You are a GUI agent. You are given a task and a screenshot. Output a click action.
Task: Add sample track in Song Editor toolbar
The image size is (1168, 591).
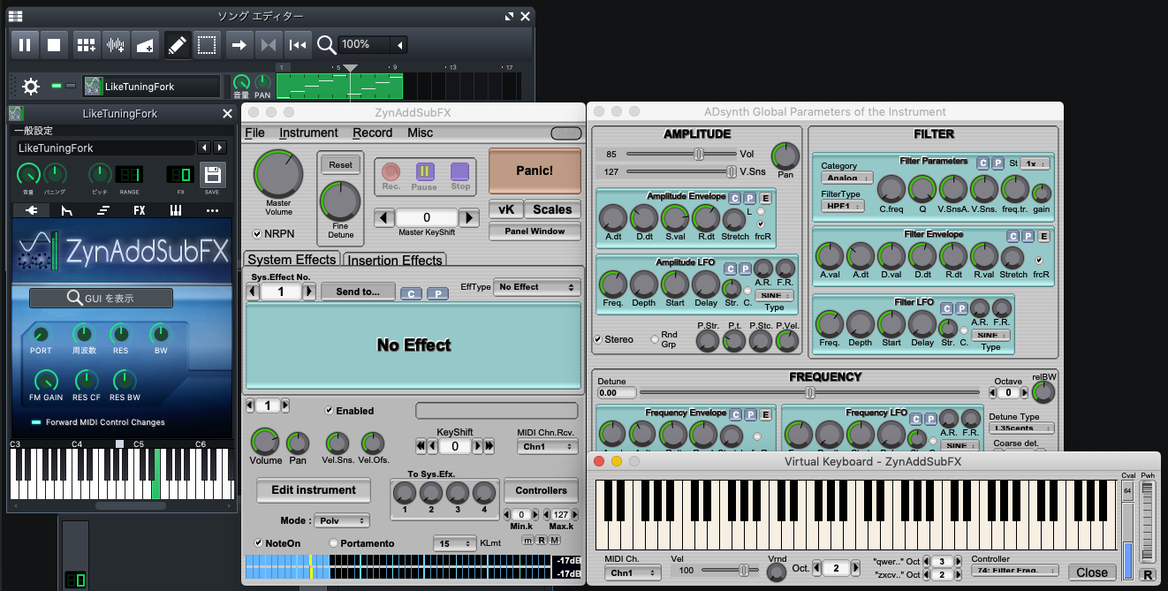tap(116, 44)
